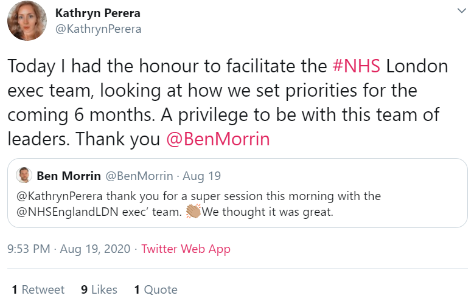474x304 pixels.
Task: Click the main tweet text about priorities
Action: pyautogui.click(x=231, y=90)
